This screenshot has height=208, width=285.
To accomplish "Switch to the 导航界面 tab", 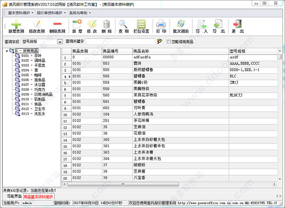I will click(x=14, y=197).
